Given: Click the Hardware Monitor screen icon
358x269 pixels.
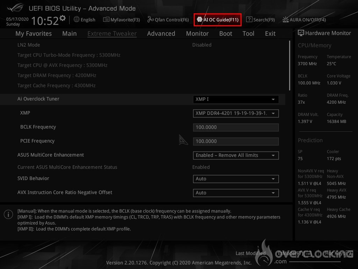Looking at the screenshot, I should tap(301, 33).
